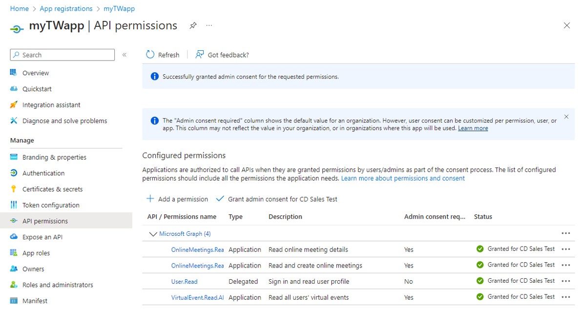Click the Branding & properties icon
Image resolution: width=579 pixels, height=310 pixels.
tap(14, 157)
